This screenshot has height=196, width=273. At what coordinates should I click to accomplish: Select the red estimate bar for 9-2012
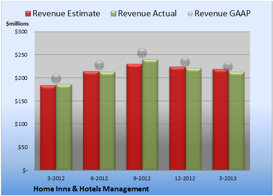click(134, 117)
